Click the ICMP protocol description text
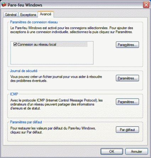 coord(56,104)
